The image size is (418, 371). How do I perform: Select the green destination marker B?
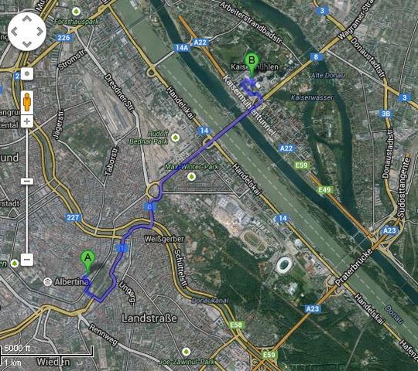[252, 63]
